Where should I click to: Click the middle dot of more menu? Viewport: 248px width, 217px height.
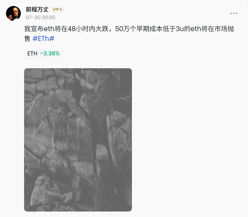(233, 13)
